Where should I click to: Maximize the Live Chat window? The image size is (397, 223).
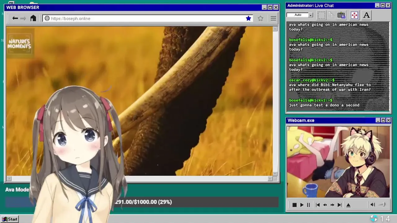383,6
